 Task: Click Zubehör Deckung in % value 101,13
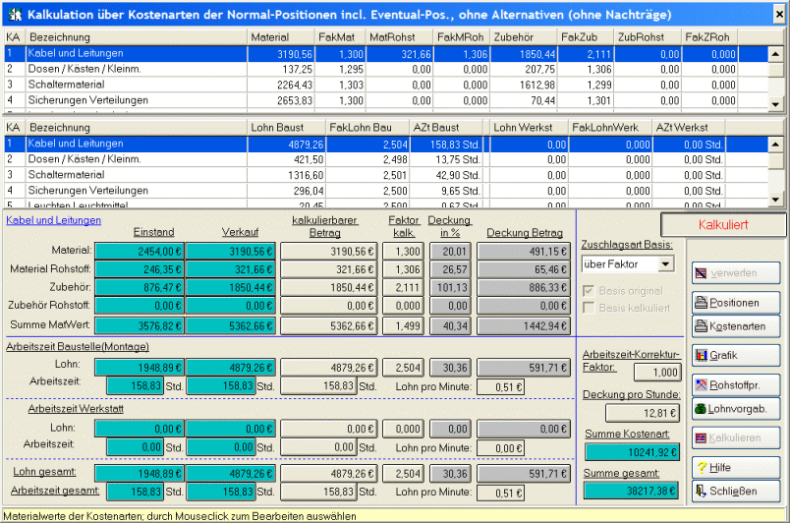450,288
